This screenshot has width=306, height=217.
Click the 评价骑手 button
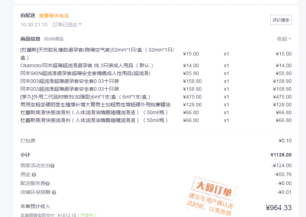coord(281,20)
